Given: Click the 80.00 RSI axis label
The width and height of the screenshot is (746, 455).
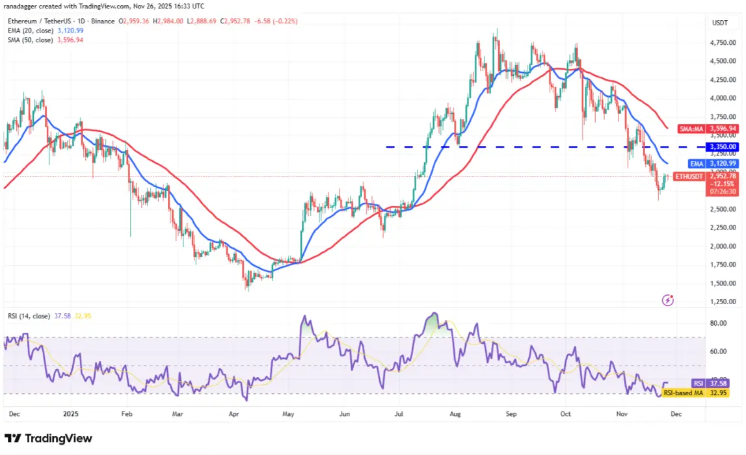Looking at the screenshot, I should pyautogui.click(x=719, y=323).
